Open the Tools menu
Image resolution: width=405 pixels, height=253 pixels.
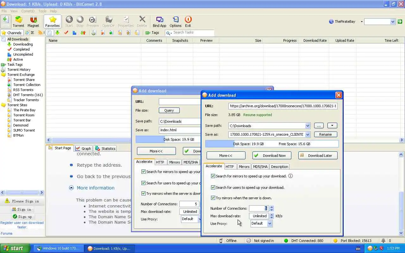coord(42,11)
